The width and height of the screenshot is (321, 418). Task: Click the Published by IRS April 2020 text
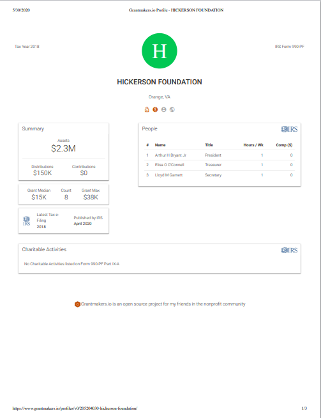(88, 221)
